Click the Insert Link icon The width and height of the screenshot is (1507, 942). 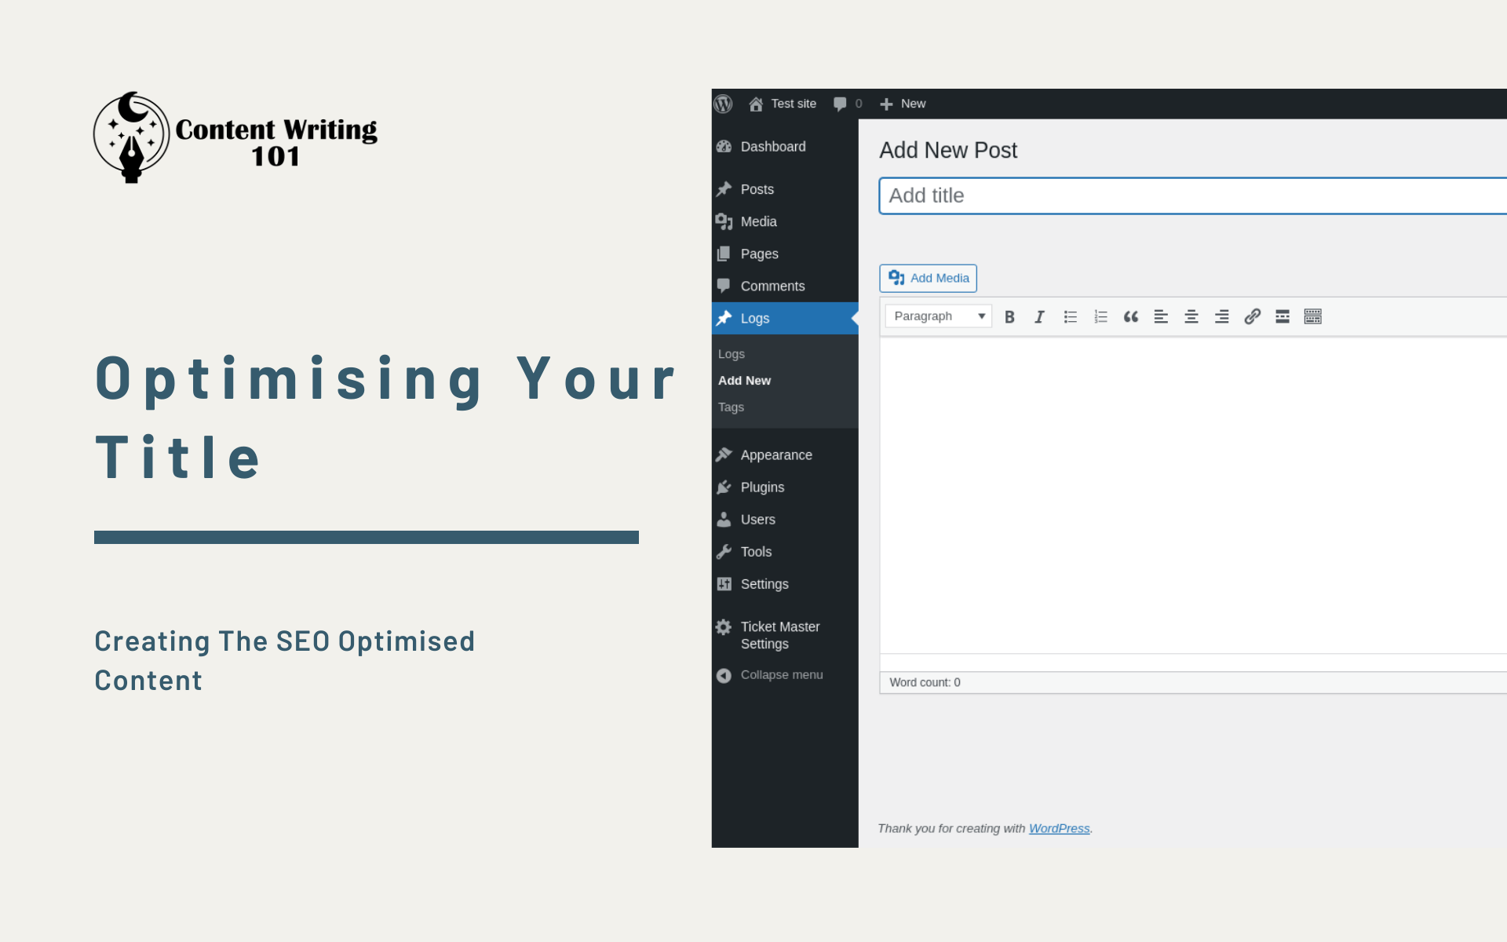tap(1250, 316)
